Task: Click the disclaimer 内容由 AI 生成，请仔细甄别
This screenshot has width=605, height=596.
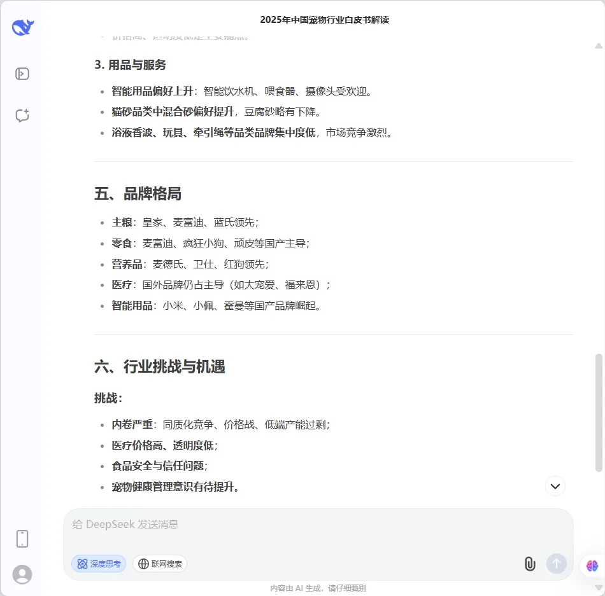Action: (318, 588)
